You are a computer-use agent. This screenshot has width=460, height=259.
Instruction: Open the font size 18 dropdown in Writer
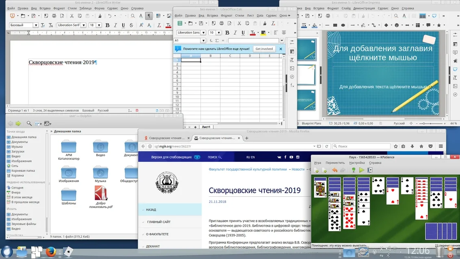[99, 25]
